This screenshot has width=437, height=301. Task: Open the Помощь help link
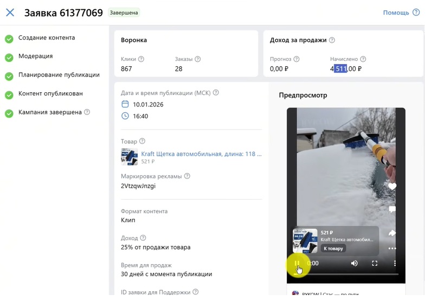coord(396,12)
